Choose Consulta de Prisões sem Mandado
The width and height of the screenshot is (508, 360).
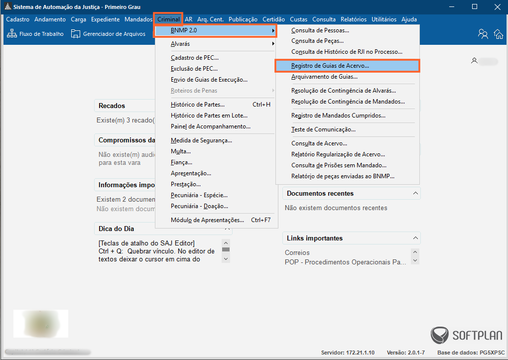[x=347, y=166]
